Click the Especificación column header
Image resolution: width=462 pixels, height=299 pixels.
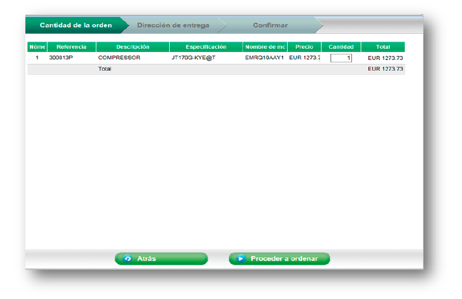point(206,47)
